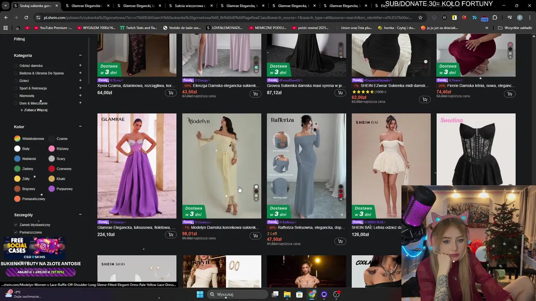This screenshot has height=301, width=536.
Task: Show more bookmarks with double chevron
Action: [x=487, y=28]
